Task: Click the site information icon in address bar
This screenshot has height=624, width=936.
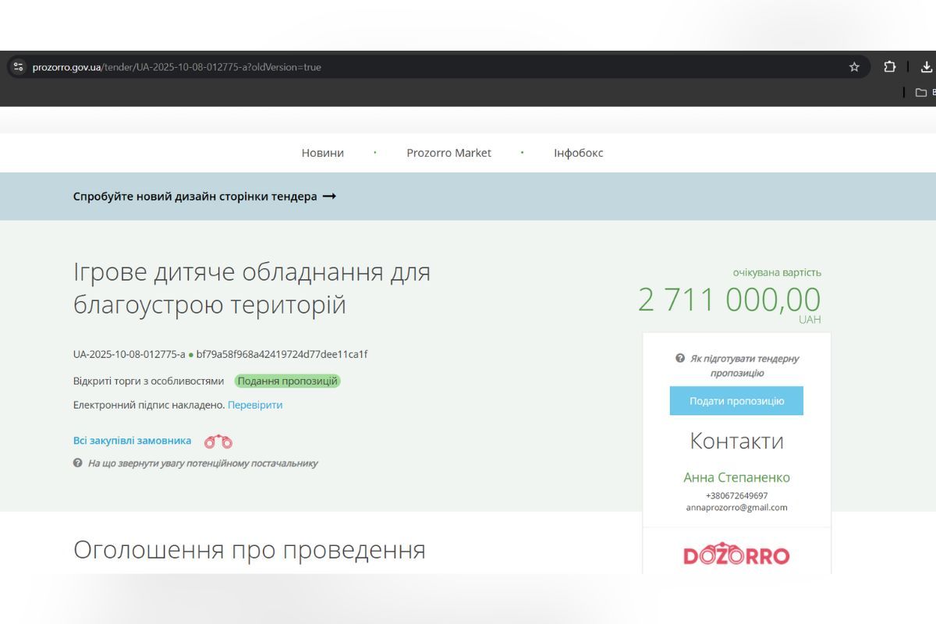Action: [x=19, y=67]
